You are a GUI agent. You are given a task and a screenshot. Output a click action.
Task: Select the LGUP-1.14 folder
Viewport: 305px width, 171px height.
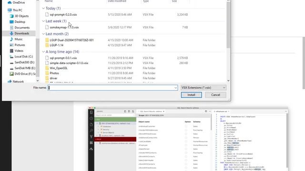[x=56, y=45]
